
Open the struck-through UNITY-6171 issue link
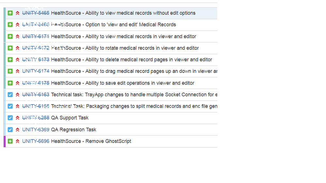(x=36, y=36)
